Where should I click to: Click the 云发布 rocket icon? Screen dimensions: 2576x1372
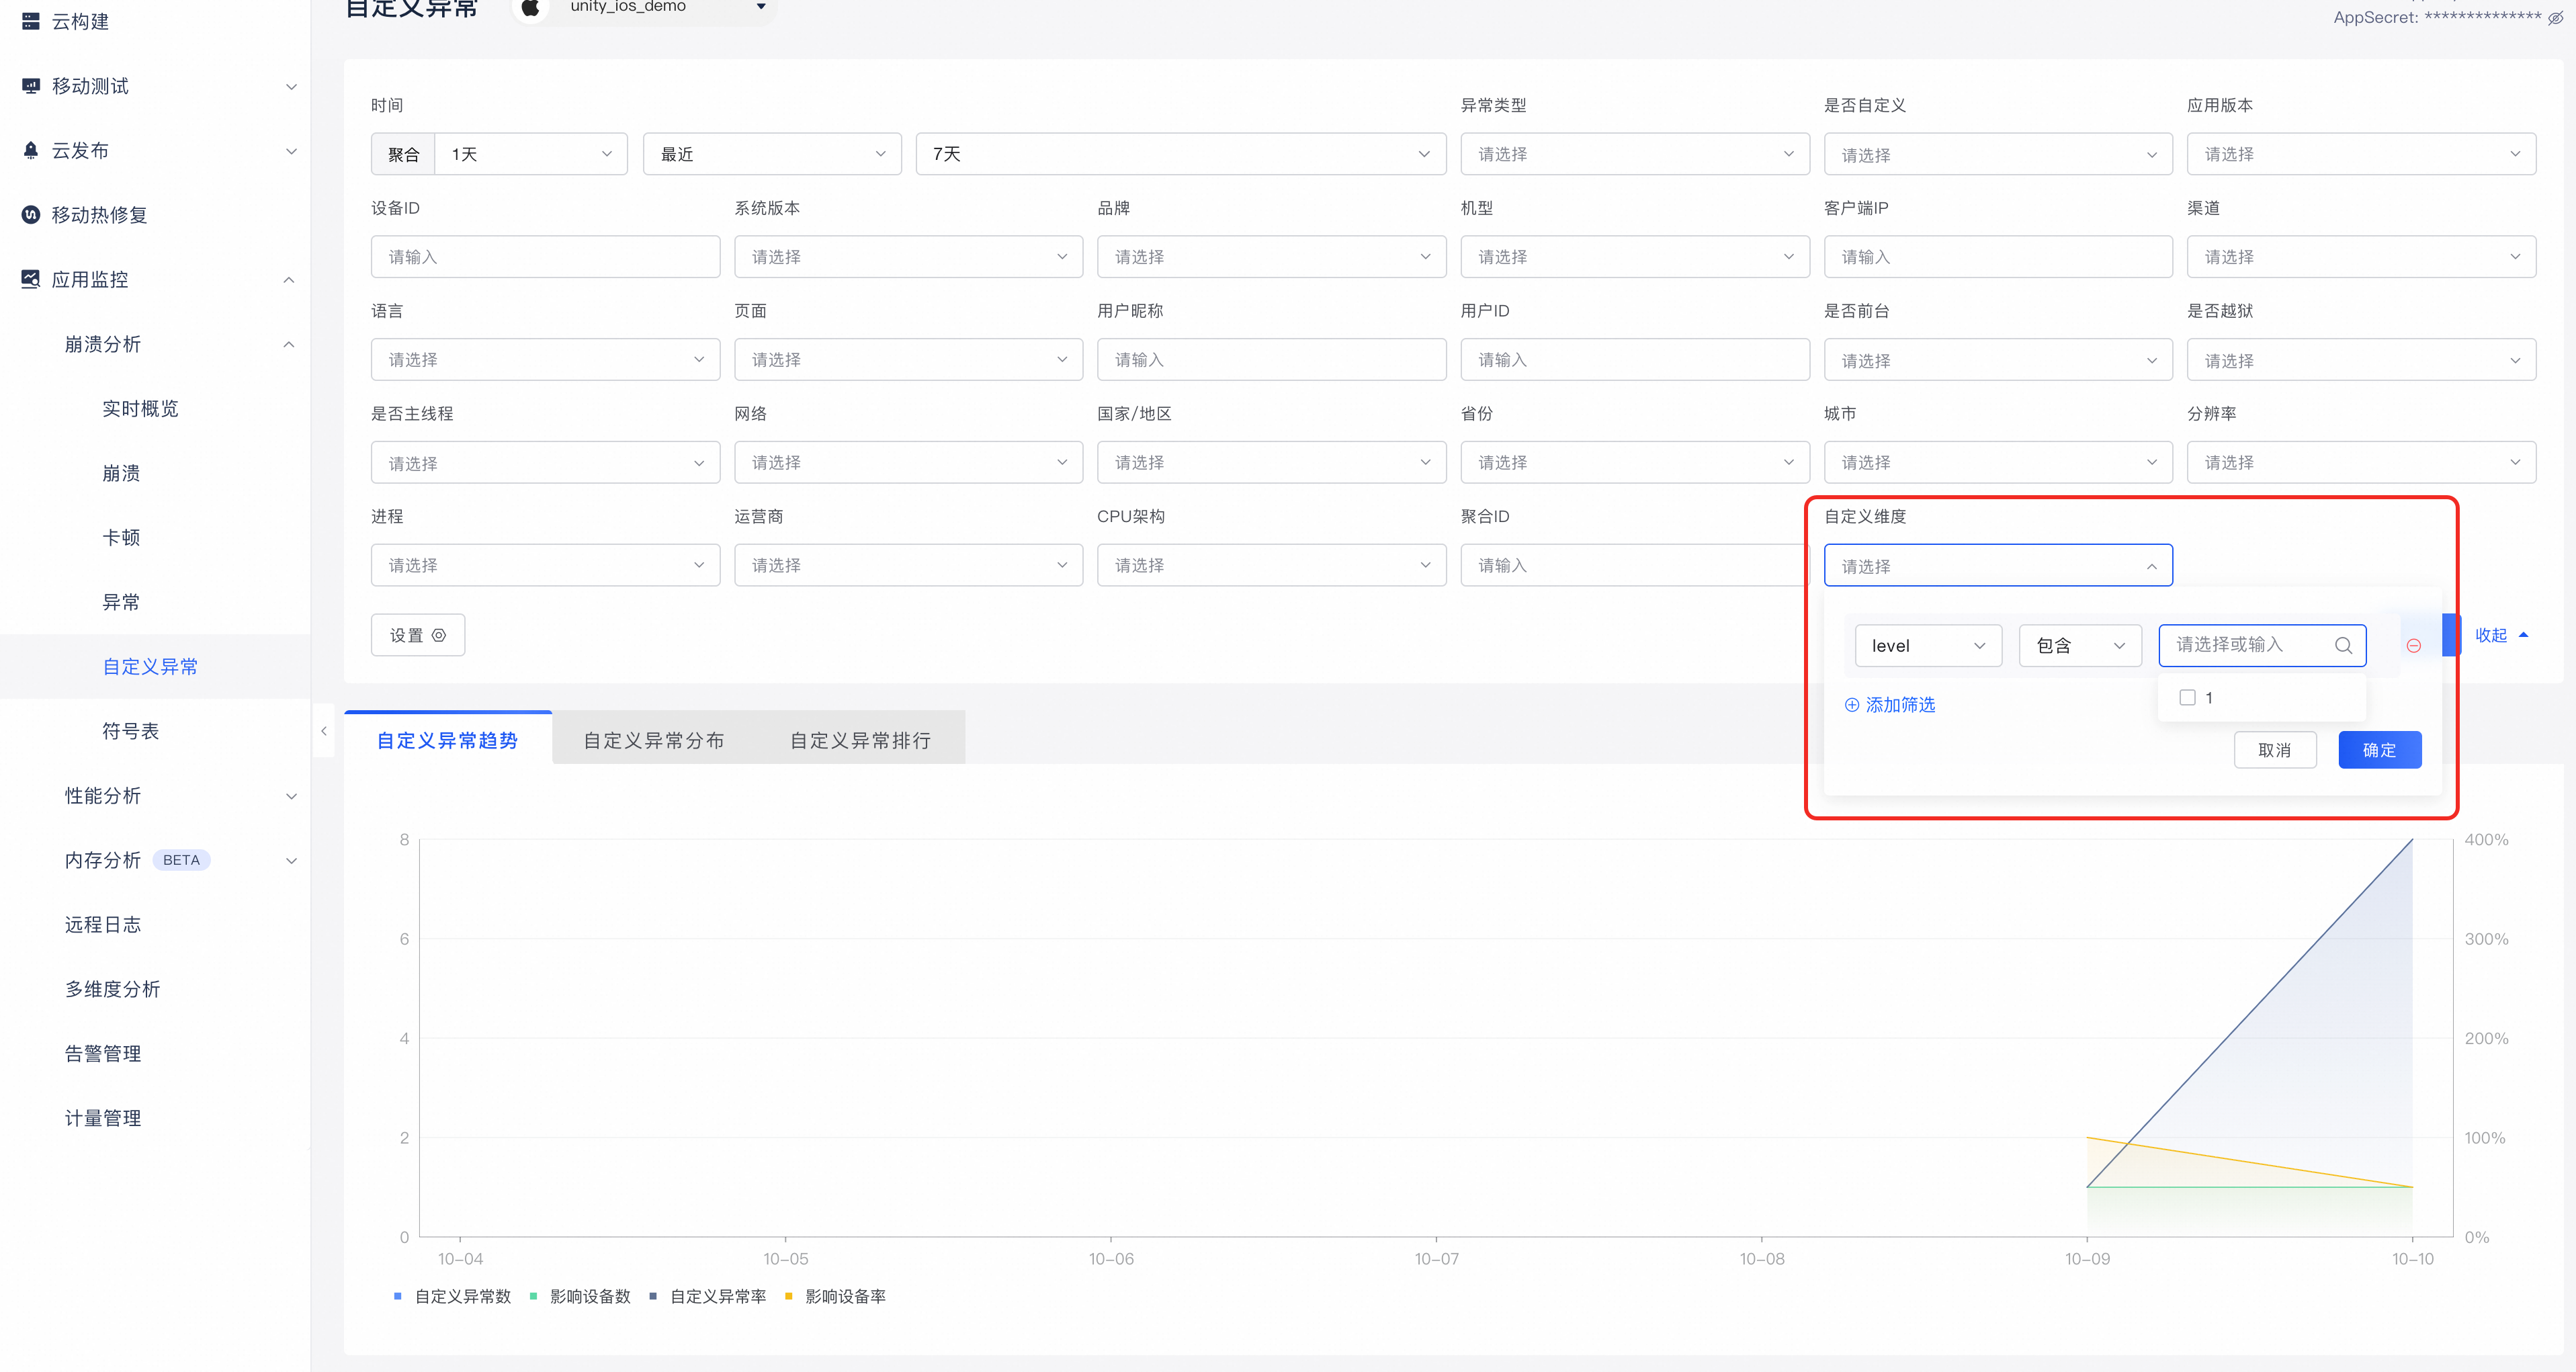click(31, 150)
